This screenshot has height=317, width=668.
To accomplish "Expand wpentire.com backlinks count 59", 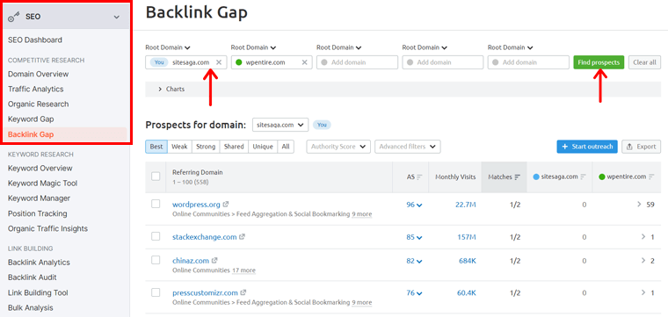I will 645,205.
